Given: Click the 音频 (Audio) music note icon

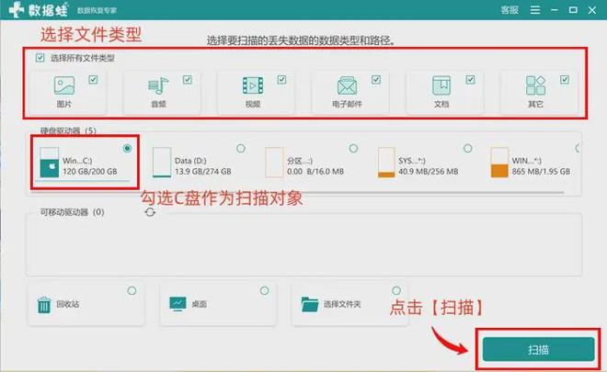Looking at the screenshot, I should click(x=157, y=87).
